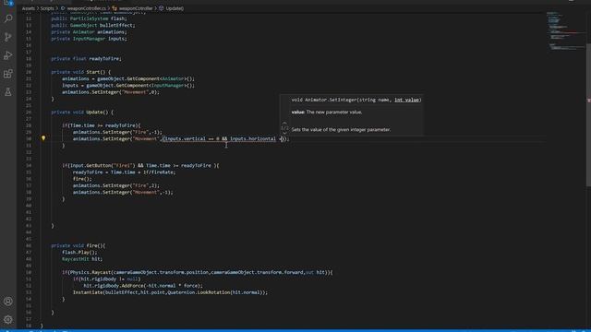The height and width of the screenshot is (332, 591).
Task: Click 'flash.Play();' statement
Action: (x=79, y=252)
